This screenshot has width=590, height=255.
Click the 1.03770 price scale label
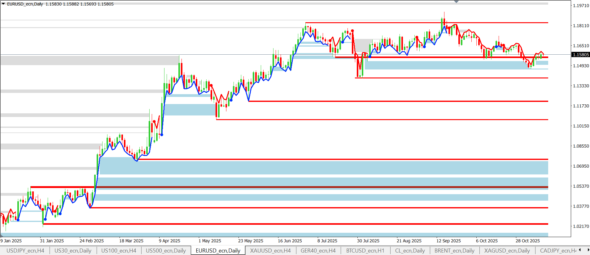click(581, 206)
